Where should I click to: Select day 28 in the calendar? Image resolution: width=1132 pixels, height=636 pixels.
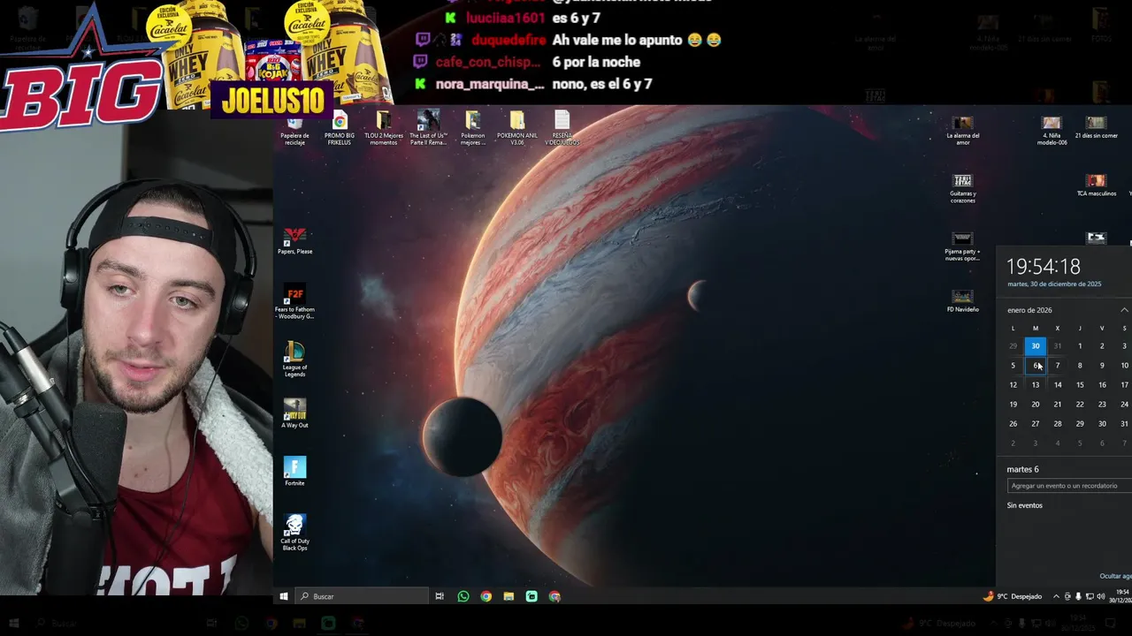[1058, 424]
